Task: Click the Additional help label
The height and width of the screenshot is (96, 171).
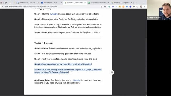Action: [42, 80]
